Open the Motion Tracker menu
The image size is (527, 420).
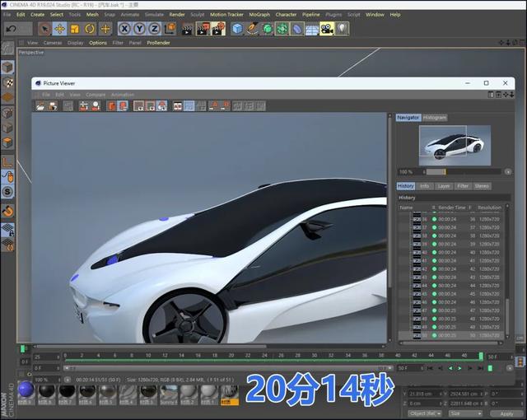pos(226,15)
